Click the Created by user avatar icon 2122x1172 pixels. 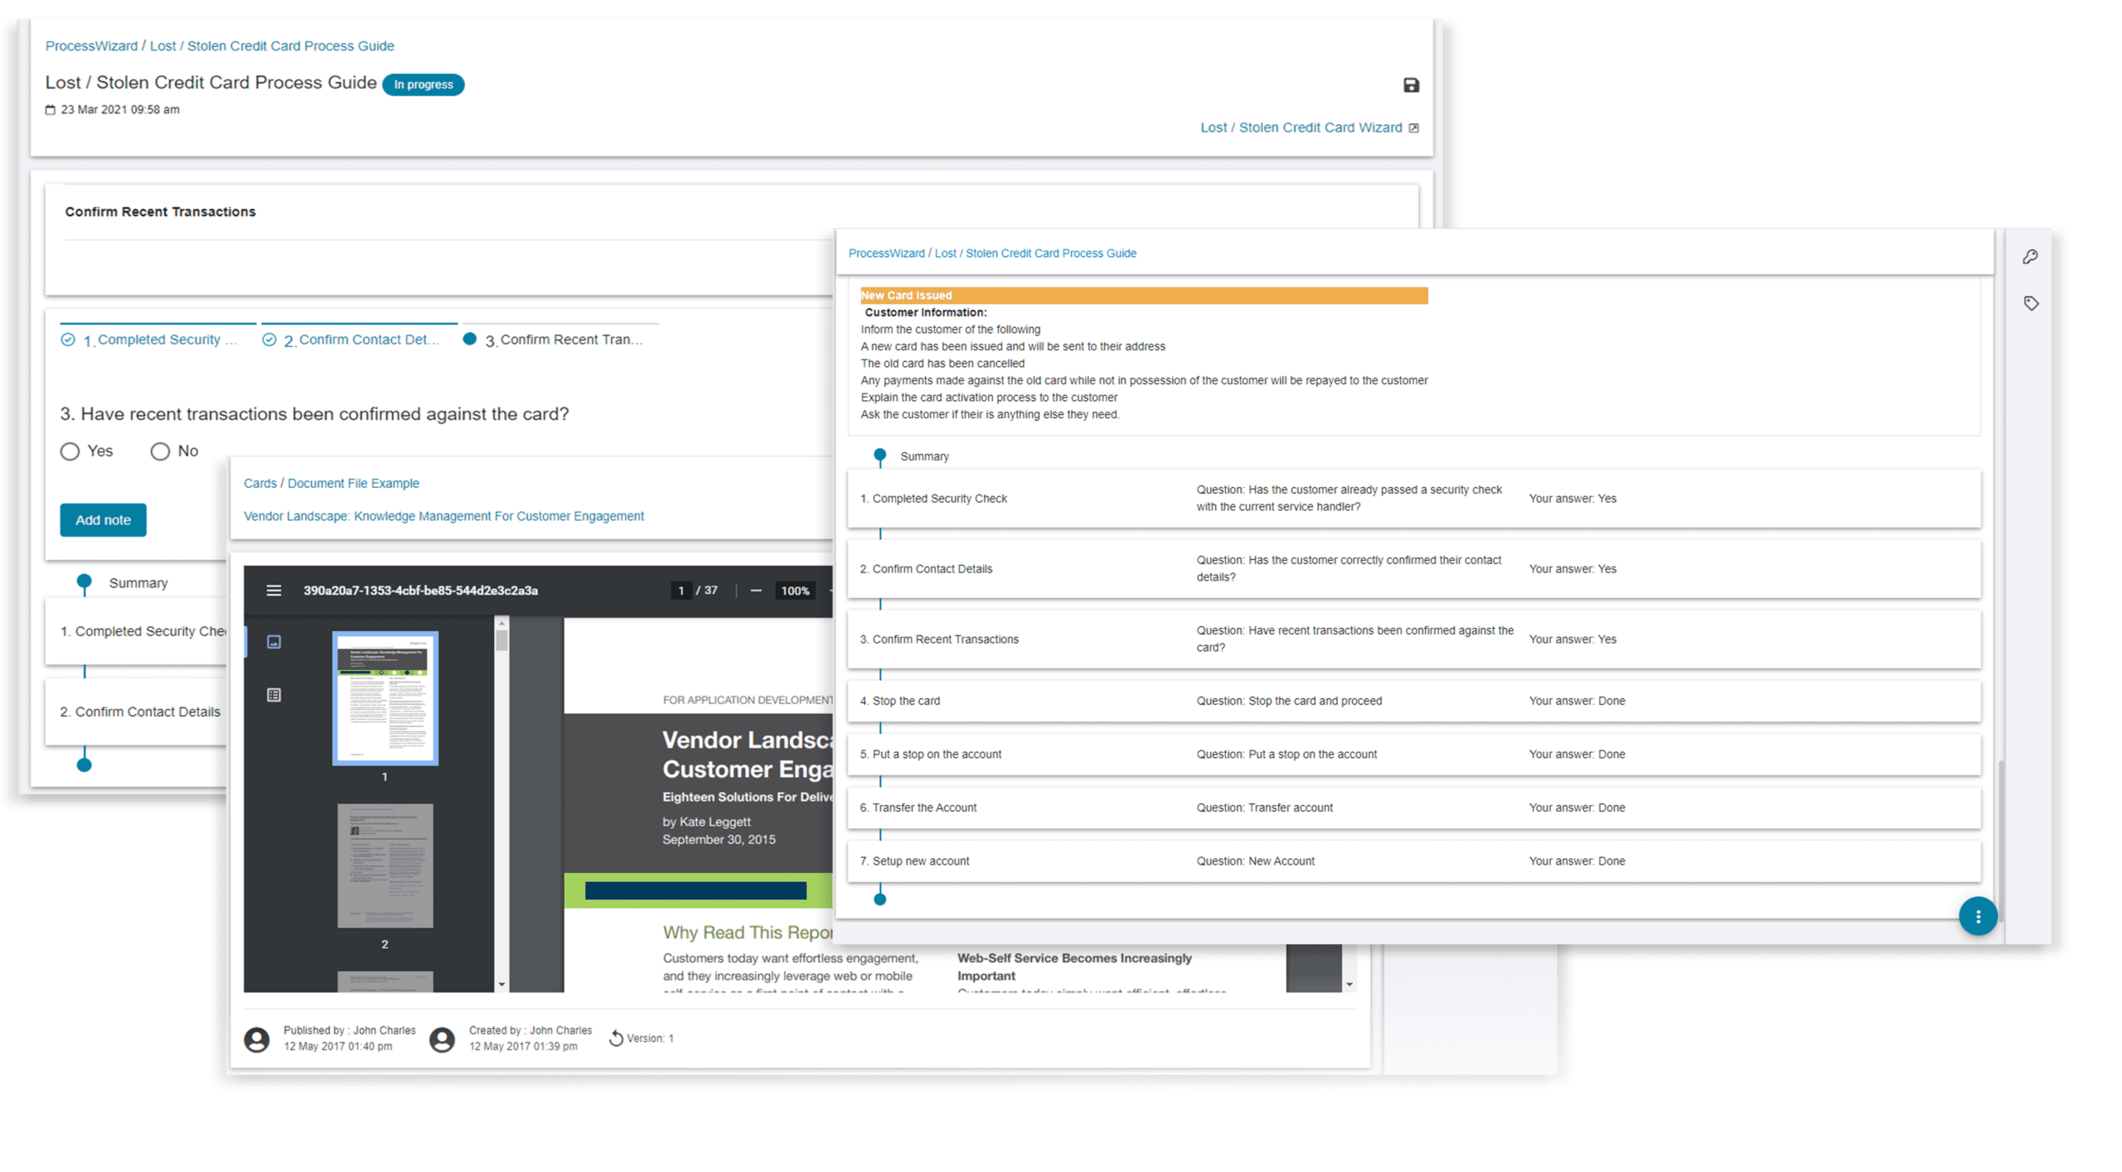coord(442,1039)
